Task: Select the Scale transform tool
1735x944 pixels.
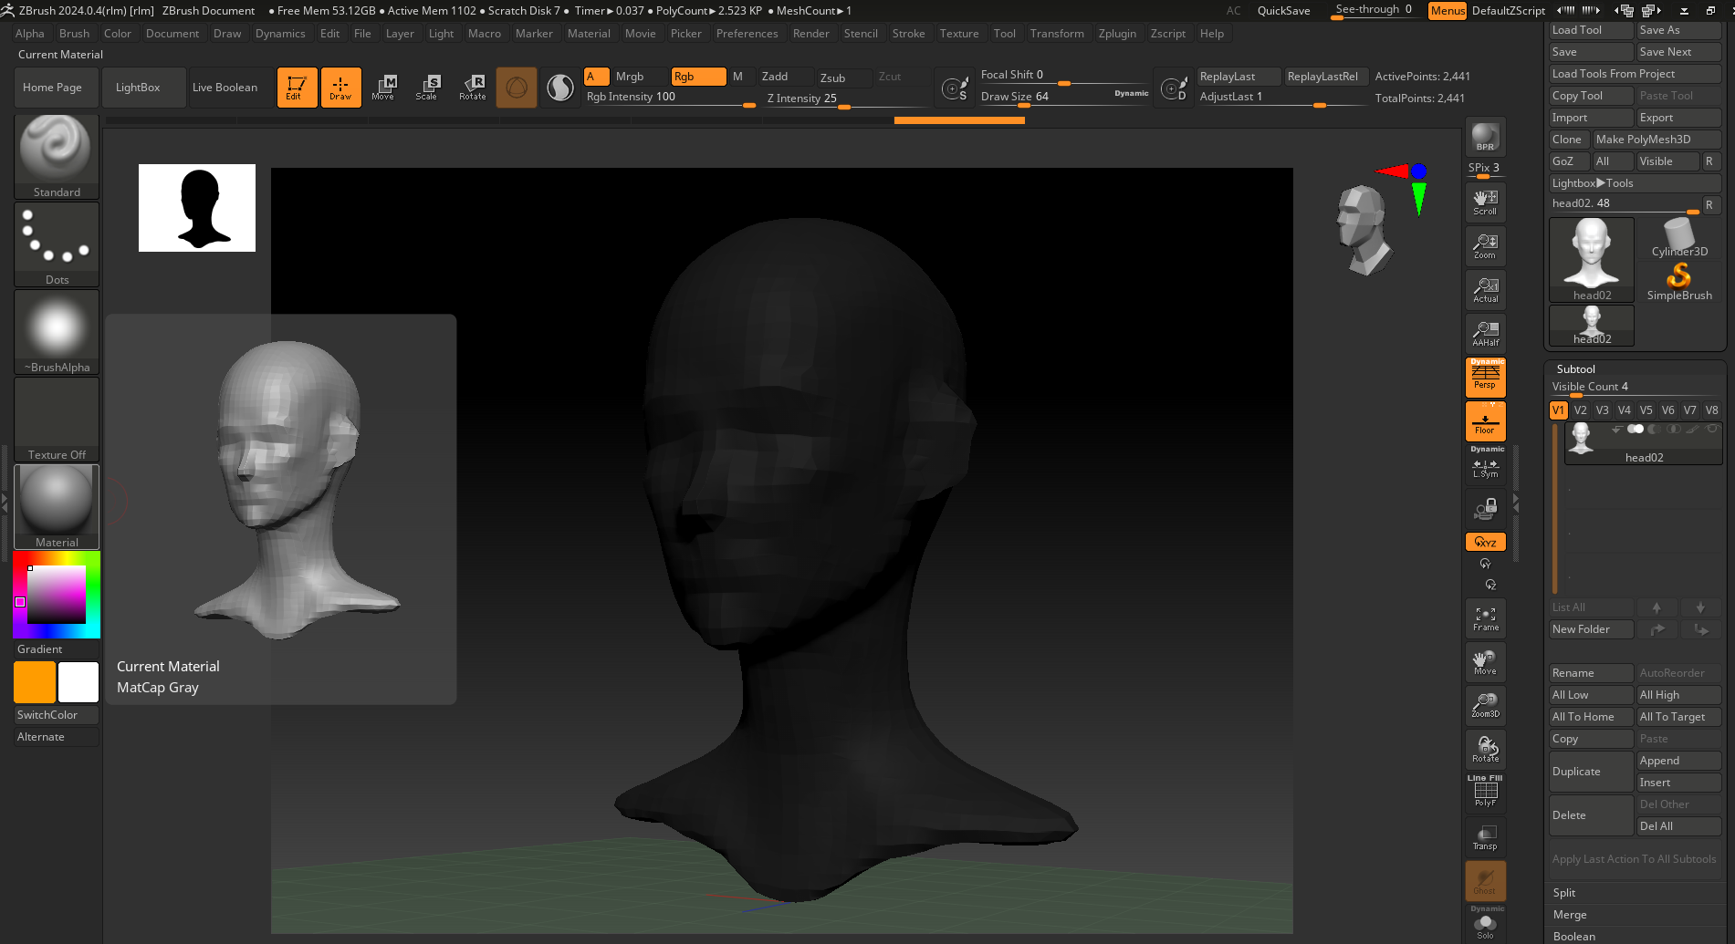Action: tap(426, 87)
